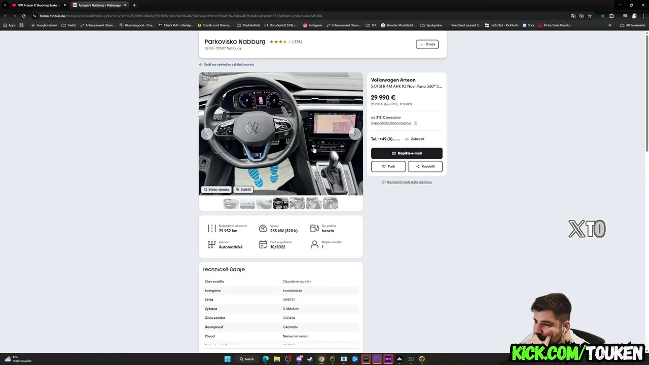This screenshot has width=649, height=365.
Task: Click Parkovisko Nabburg dealer name
Action: click(235, 42)
